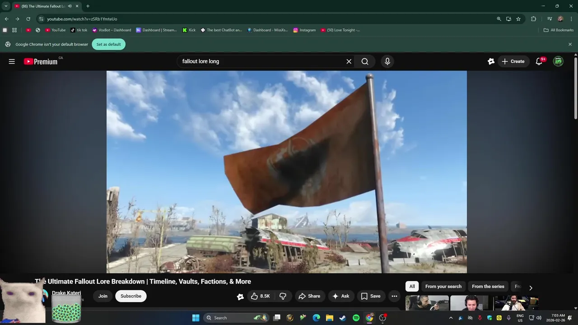Open VoxBot – Dashboard bookmark
The width and height of the screenshot is (578, 325).
(x=112, y=30)
